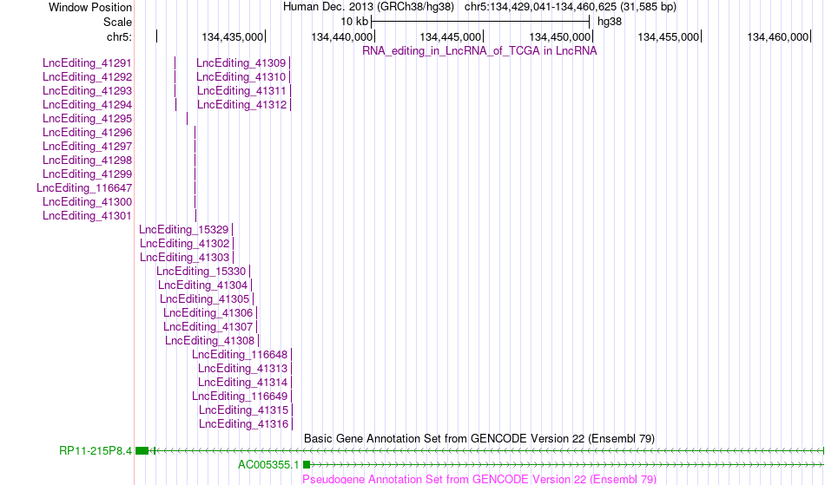Click the LncEditing_116649 label

click(x=240, y=397)
